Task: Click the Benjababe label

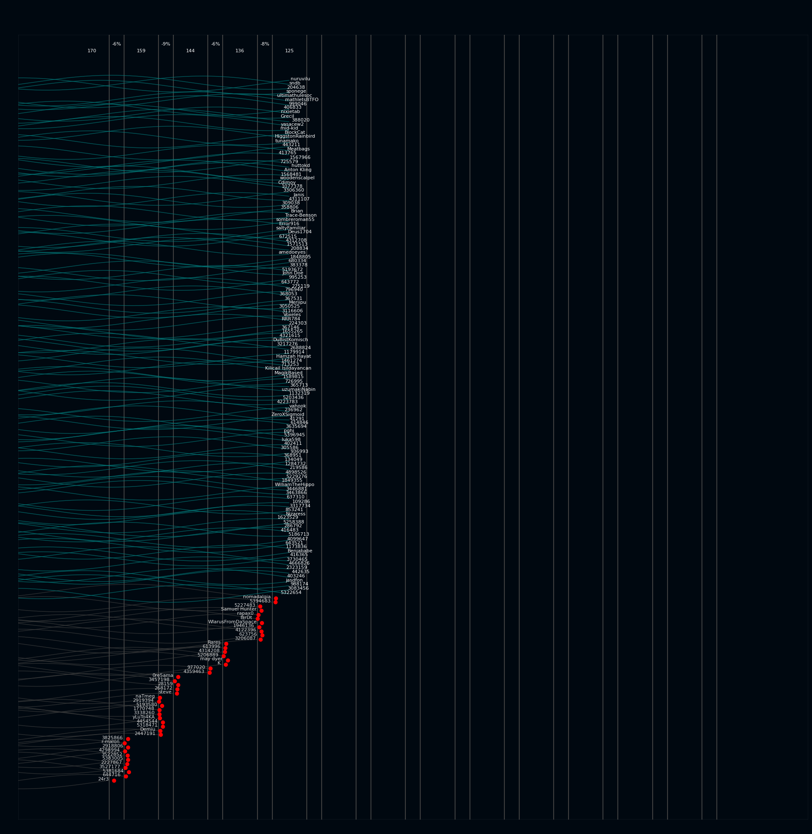Action: 300,551
